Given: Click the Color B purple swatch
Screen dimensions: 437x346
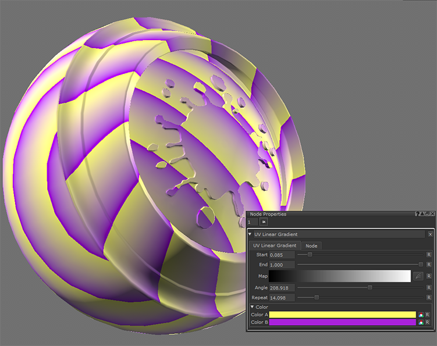Looking at the screenshot, I should [x=342, y=322].
